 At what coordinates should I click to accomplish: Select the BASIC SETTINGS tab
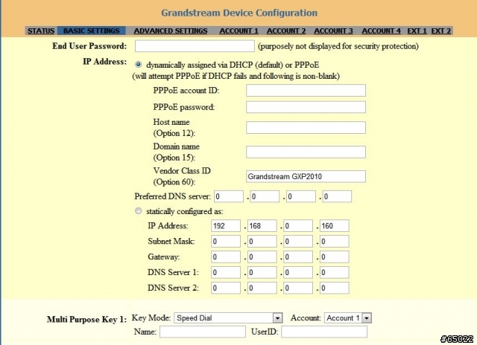tap(91, 31)
